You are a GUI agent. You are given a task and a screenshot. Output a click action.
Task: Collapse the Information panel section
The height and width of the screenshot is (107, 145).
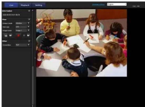click(29, 11)
